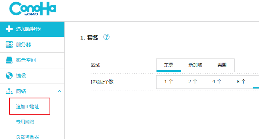Select the 美国 region option
The image size is (259, 139).
(x=222, y=65)
